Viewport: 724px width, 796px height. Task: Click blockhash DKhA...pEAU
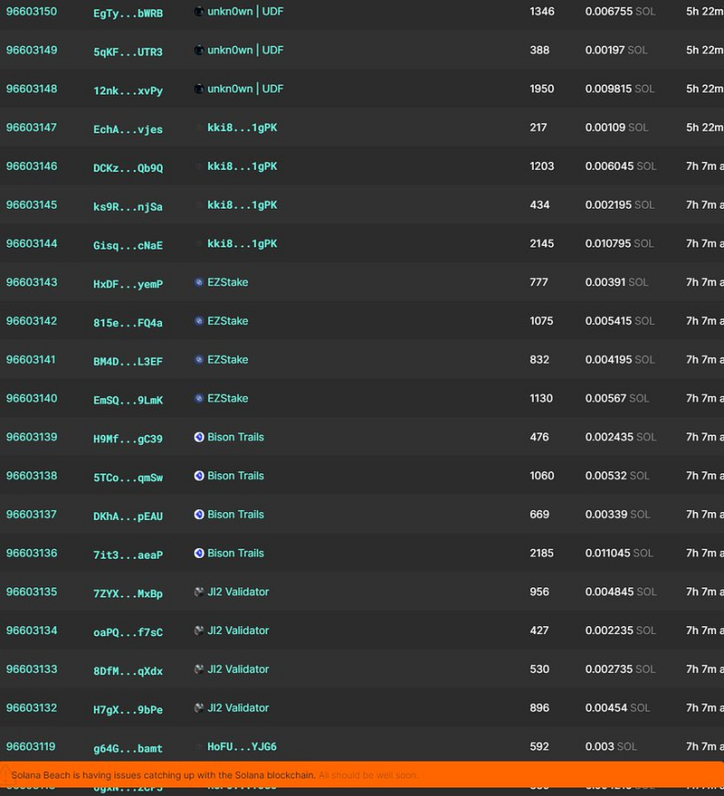(x=128, y=516)
